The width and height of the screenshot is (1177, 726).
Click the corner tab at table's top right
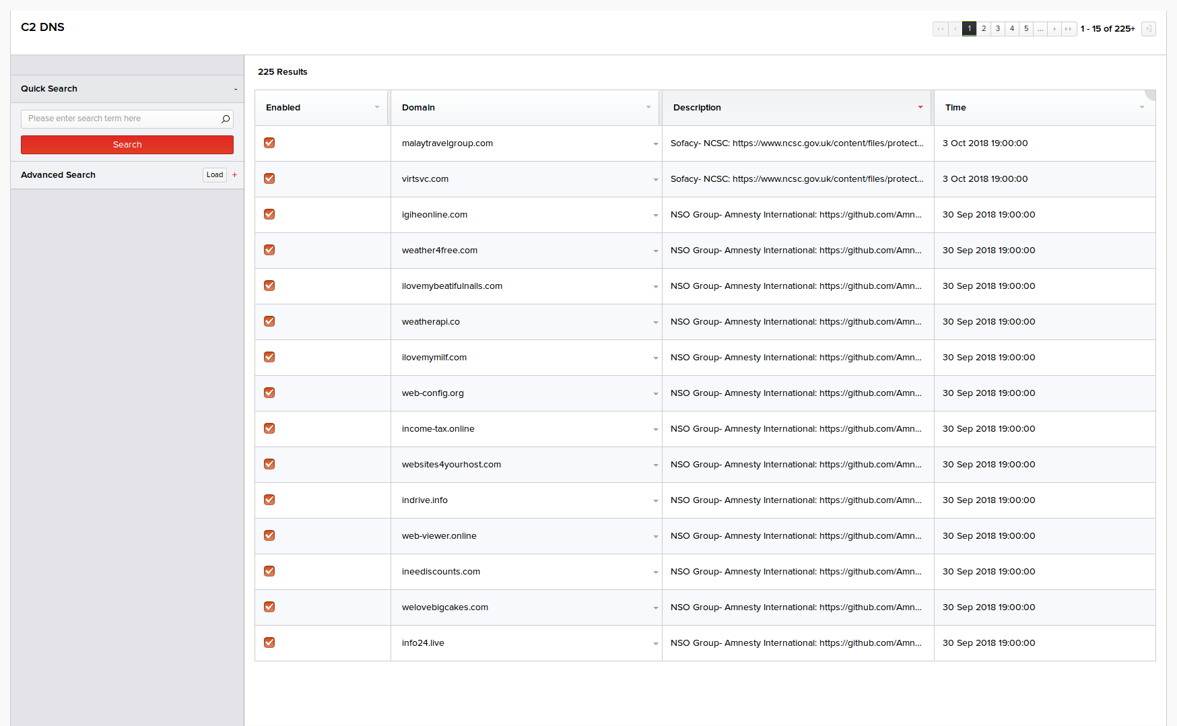pyautogui.click(x=1151, y=94)
